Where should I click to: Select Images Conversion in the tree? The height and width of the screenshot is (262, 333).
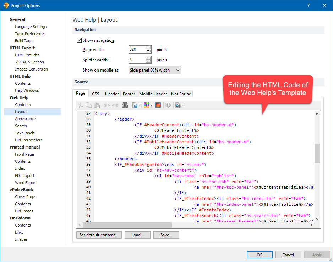tap(31, 69)
